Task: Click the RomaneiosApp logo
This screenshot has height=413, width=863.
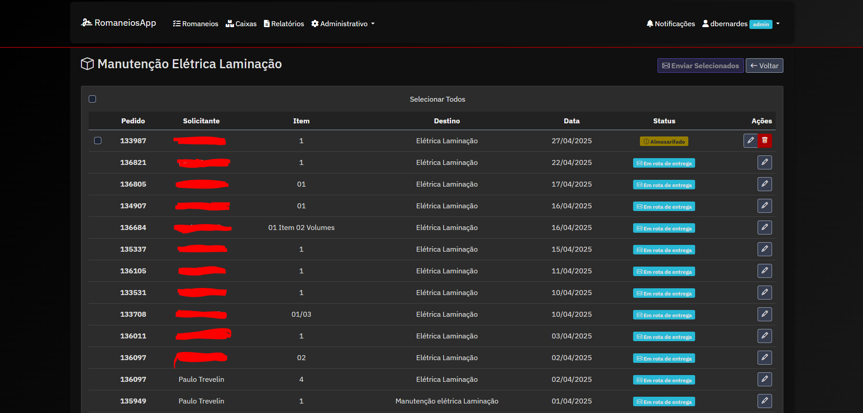Action: [x=119, y=23]
